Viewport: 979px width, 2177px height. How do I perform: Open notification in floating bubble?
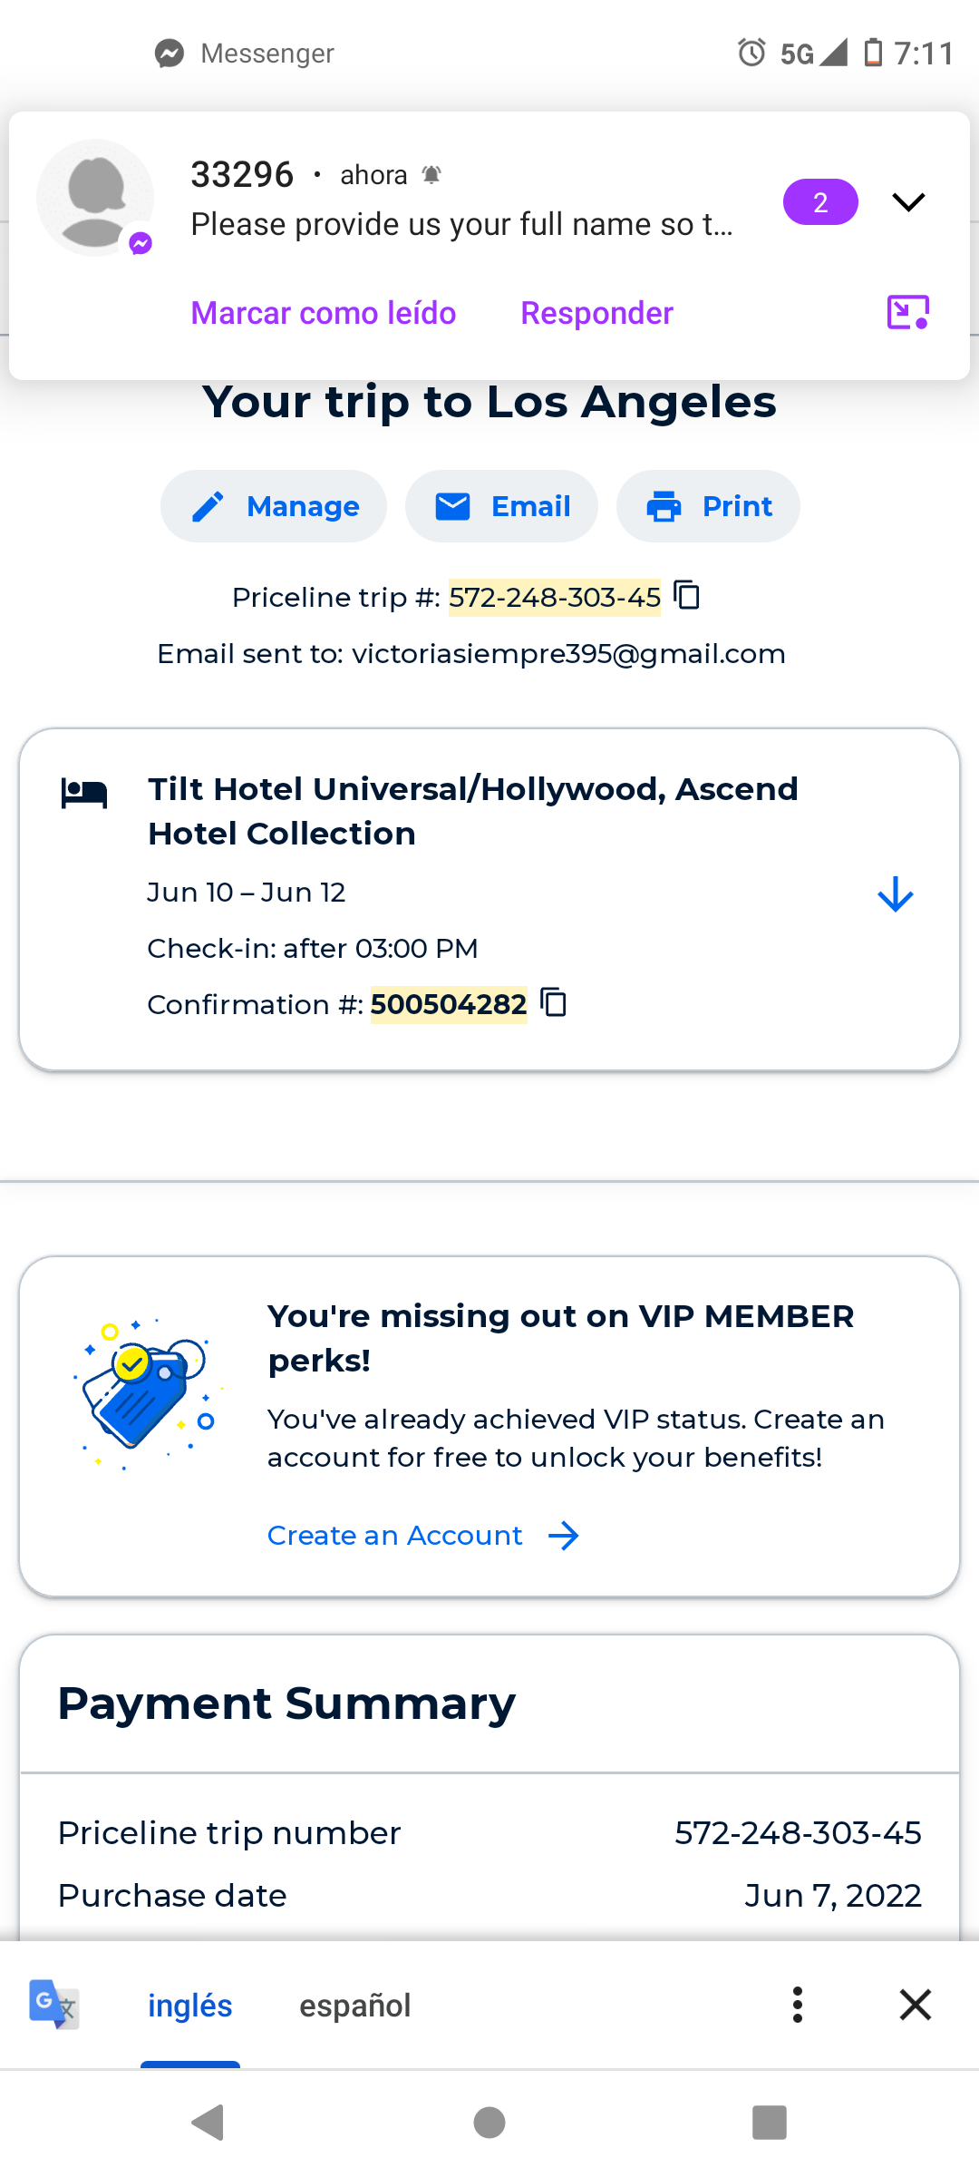(x=907, y=313)
